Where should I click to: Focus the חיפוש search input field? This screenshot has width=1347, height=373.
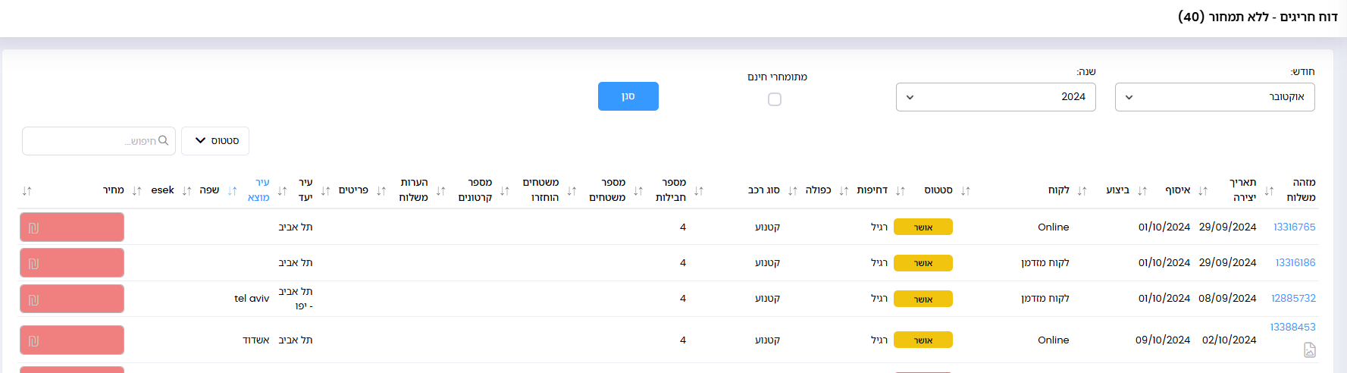pyautogui.click(x=99, y=141)
